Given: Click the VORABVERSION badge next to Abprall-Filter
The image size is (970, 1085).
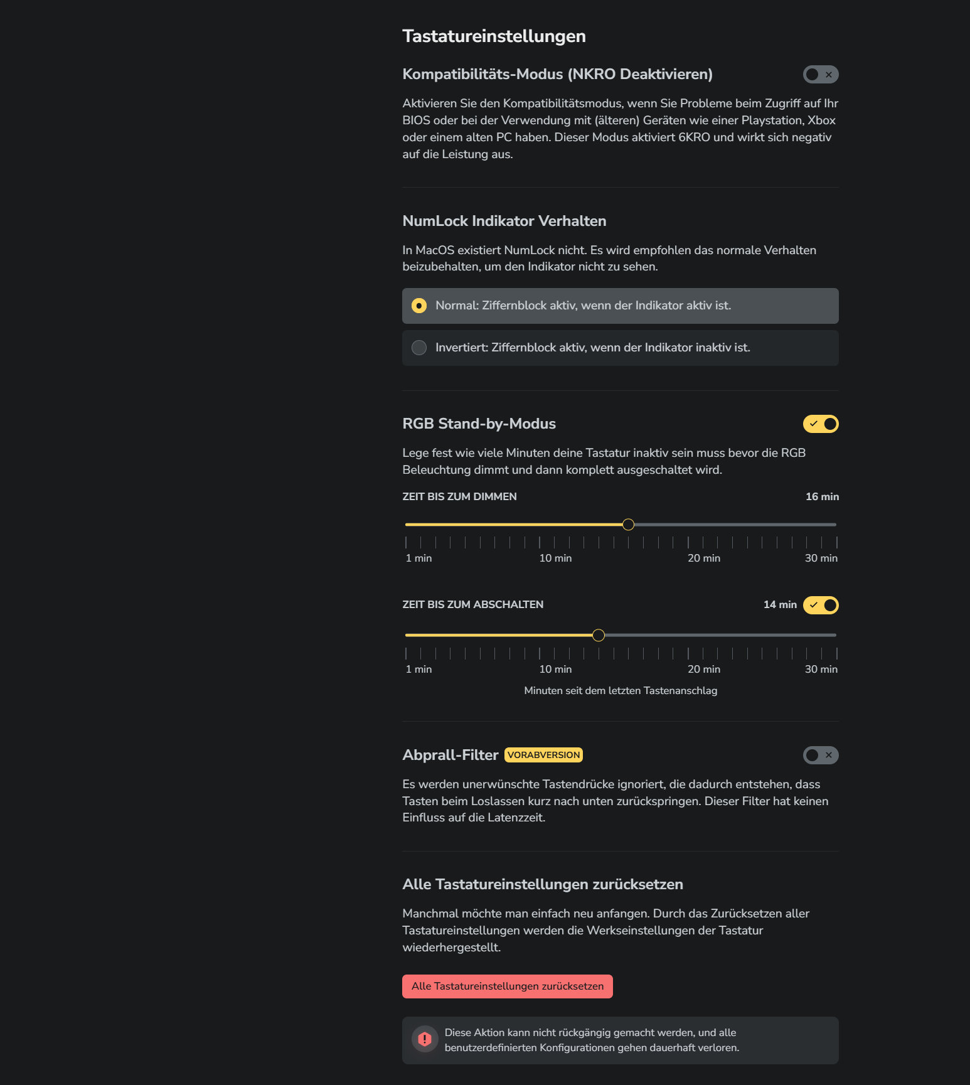Looking at the screenshot, I should point(543,754).
